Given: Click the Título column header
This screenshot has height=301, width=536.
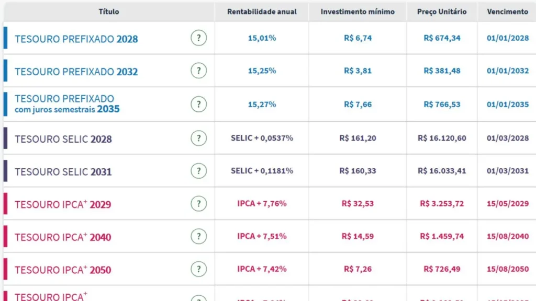Looking at the screenshot, I should 109,11.
